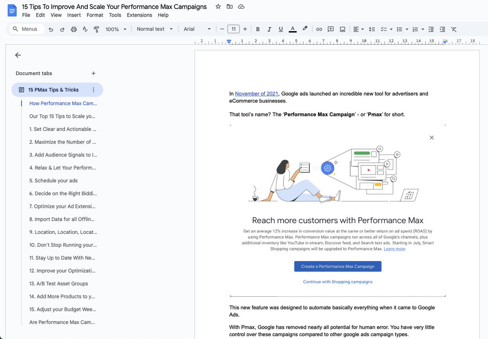Open the text color picker
The image size is (488, 339).
[x=292, y=29]
